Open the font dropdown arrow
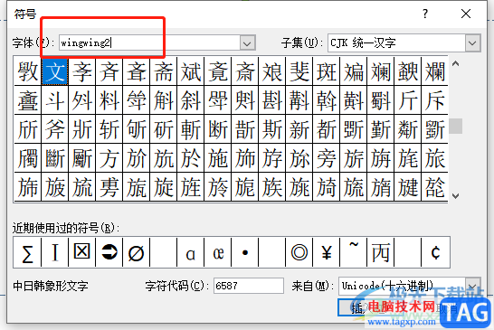This screenshot has height=330, width=494. pyautogui.click(x=247, y=42)
